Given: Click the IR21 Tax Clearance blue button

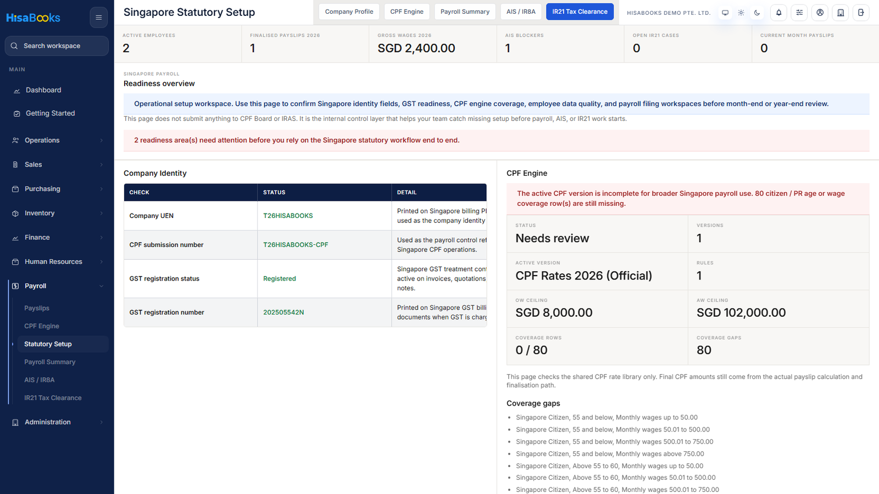Looking at the screenshot, I should click(580, 12).
